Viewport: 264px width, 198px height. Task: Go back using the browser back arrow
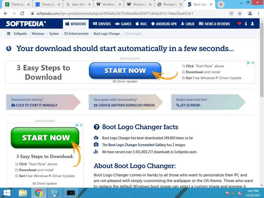click(6, 13)
